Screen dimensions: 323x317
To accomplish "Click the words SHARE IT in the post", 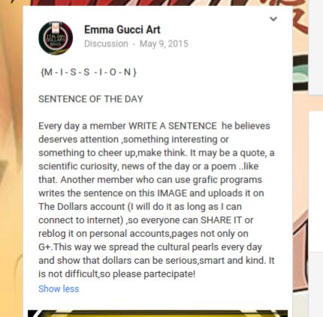I will tap(221, 220).
